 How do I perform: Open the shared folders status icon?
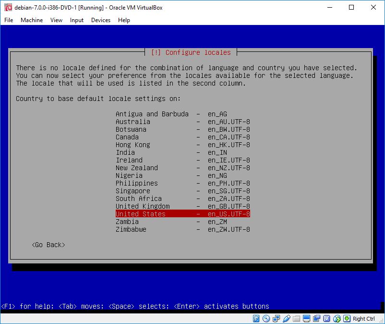click(x=296, y=319)
